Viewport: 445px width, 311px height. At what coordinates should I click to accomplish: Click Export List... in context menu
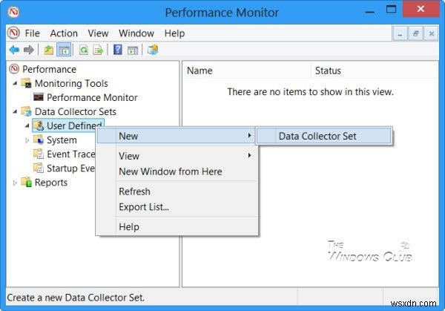tap(144, 207)
